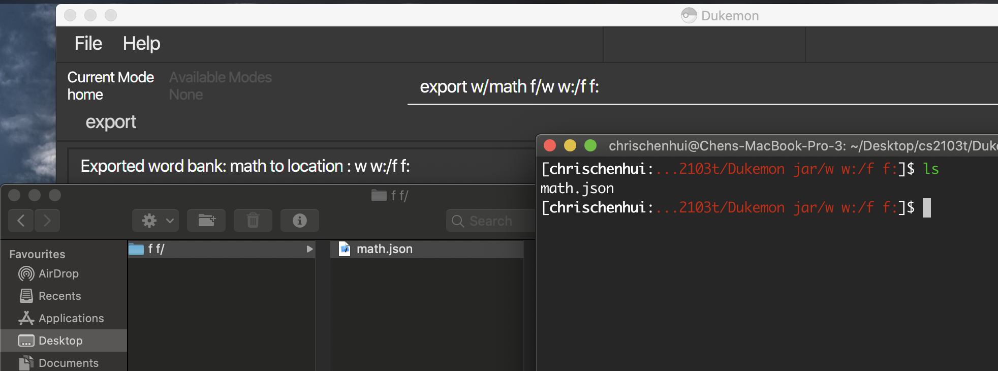Image resolution: width=998 pixels, height=371 pixels.
Task: Open AirDrop in Finder sidebar
Action: [x=49, y=273]
